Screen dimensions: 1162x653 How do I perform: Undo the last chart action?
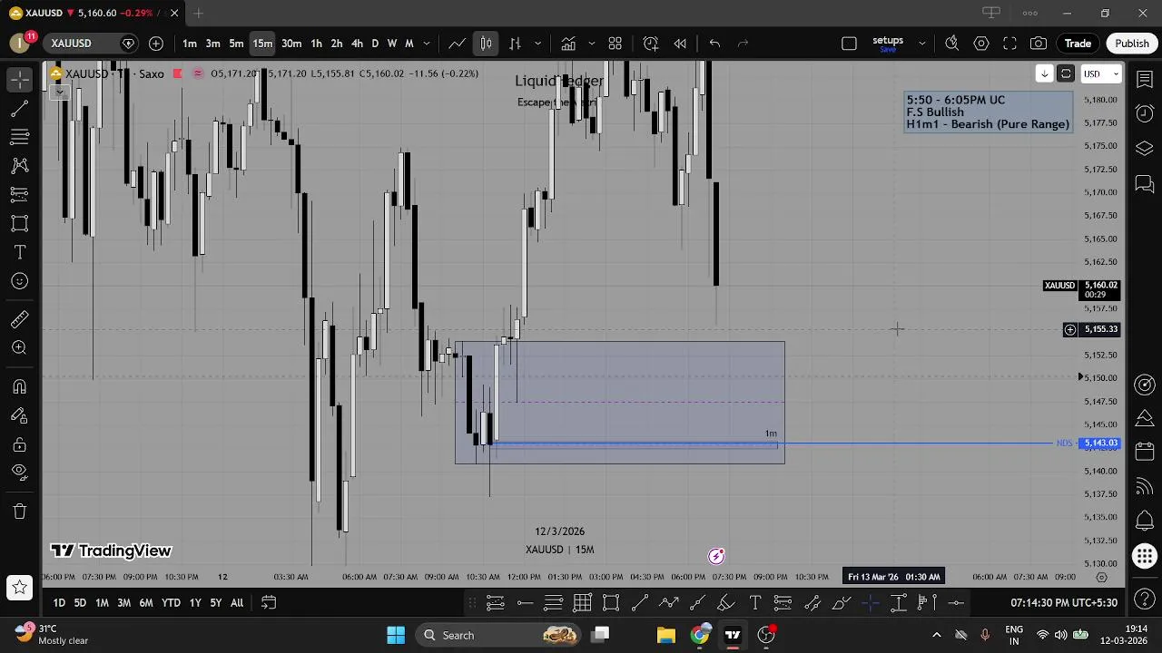click(714, 44)
